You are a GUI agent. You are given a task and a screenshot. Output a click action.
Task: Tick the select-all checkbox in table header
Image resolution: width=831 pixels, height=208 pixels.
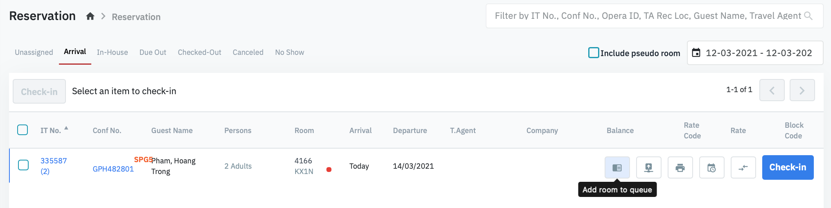point(23,130)
